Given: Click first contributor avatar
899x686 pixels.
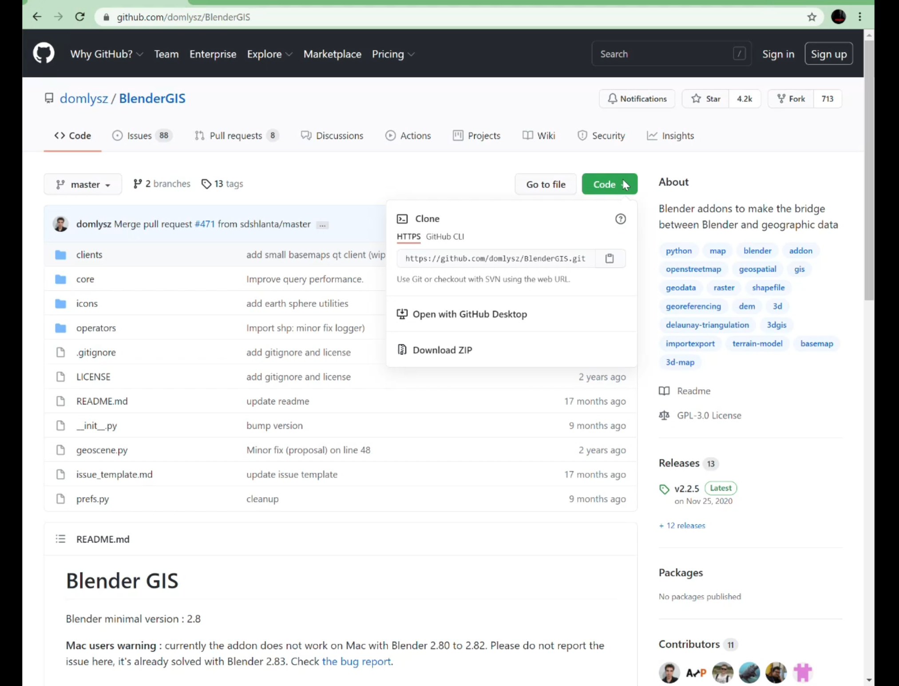Looking at the screenshot, I should click(669, 673).
